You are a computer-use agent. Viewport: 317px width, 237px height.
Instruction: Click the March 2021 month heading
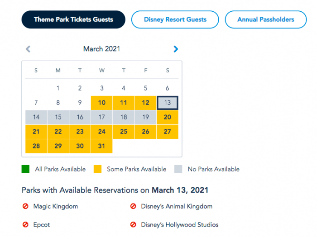point(102,49)
